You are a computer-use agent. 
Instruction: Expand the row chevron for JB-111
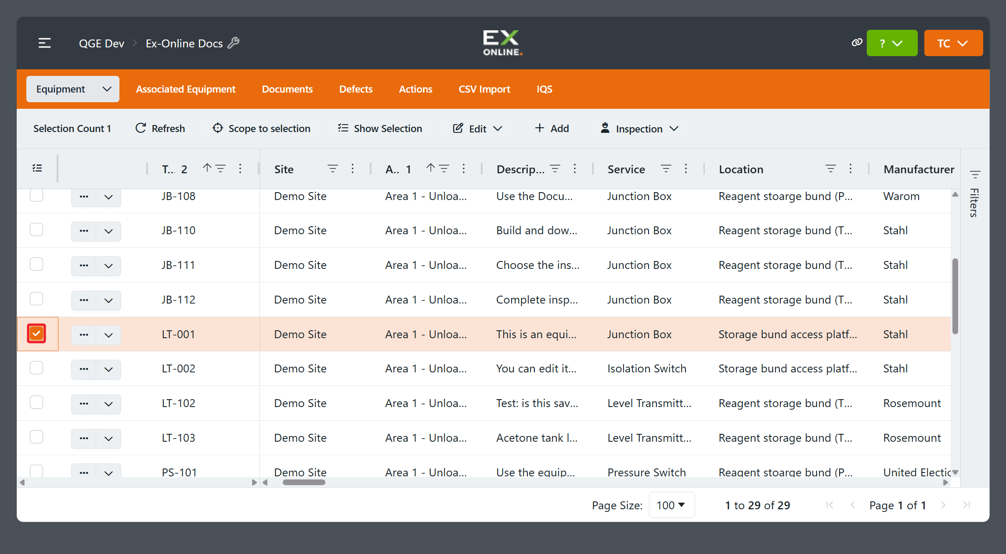(108, 266)
